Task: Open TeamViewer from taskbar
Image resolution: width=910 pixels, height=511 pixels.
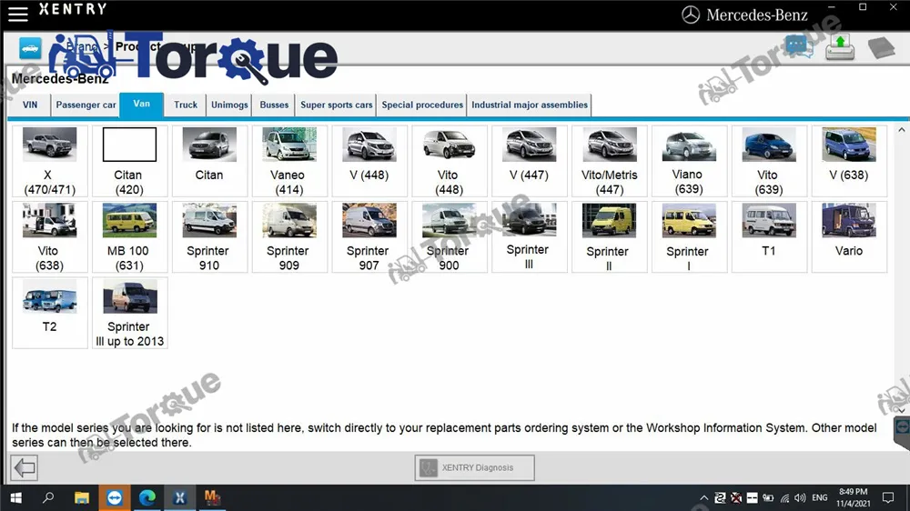Action: [x=115, y=497]
